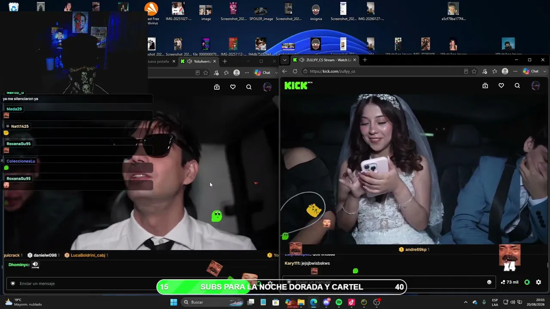The image size is (550, 309).
Task: Click LucaBoldrini_cabj in the left gift bar
Action: pyautogui.click(x=88, y=255)
